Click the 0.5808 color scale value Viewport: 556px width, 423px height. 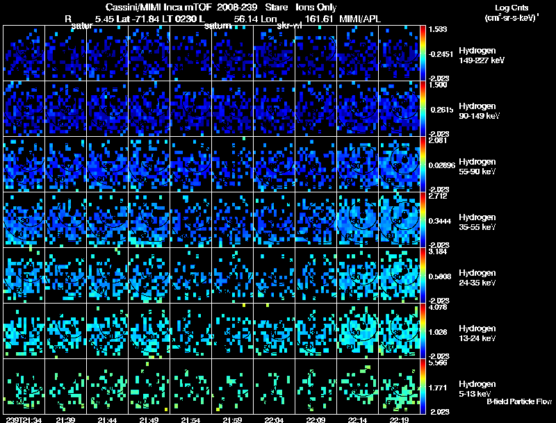tap(441, 276)
